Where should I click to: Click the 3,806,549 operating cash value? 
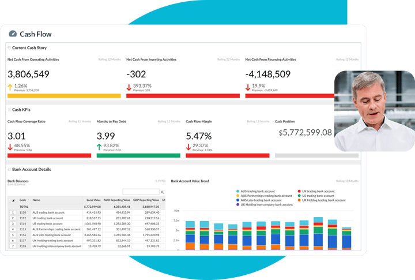[x=28, y=74]
